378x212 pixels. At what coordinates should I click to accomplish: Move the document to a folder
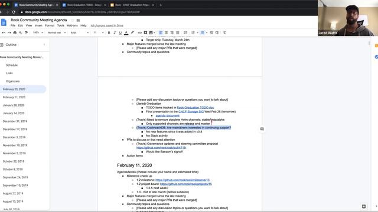(78, 20)
